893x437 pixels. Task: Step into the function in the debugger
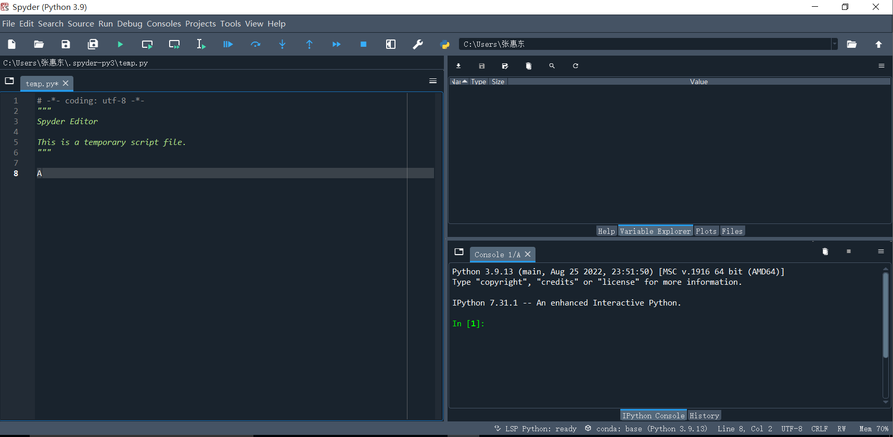pyautogui.click(x=283, y=44)
